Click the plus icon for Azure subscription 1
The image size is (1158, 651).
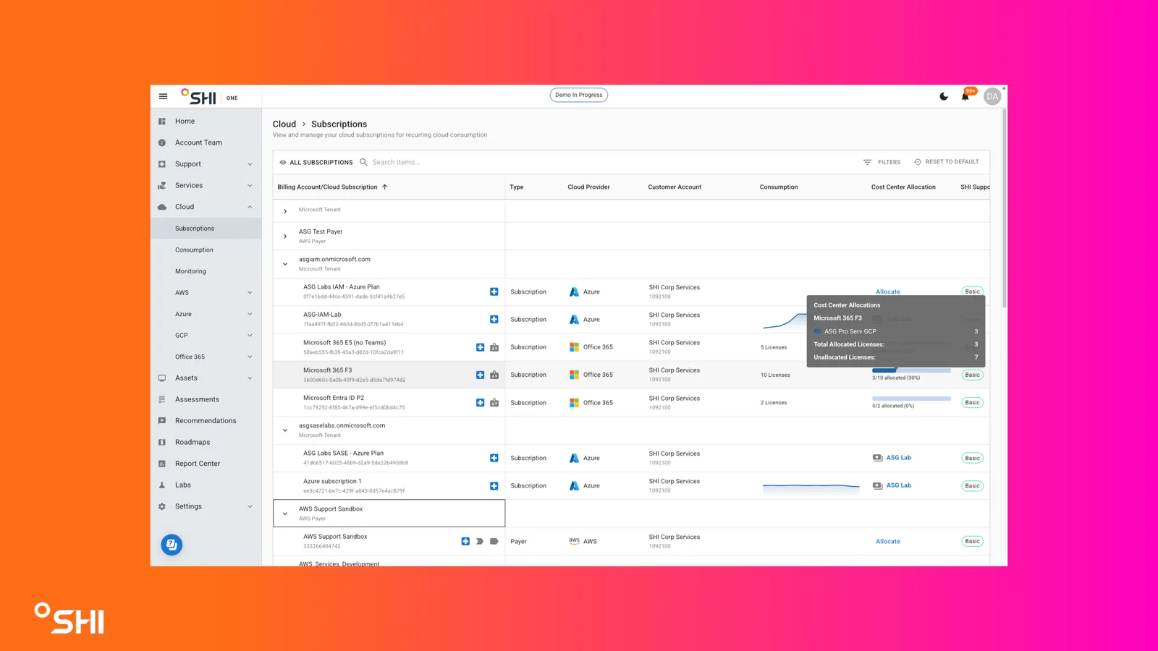click(x=494, y=486)
